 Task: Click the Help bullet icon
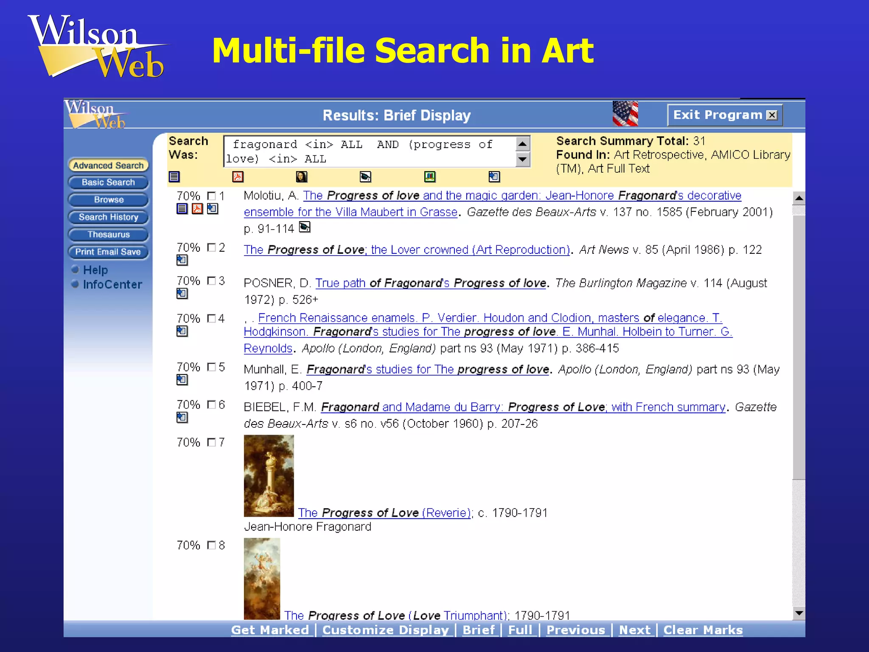coord(76,270)
